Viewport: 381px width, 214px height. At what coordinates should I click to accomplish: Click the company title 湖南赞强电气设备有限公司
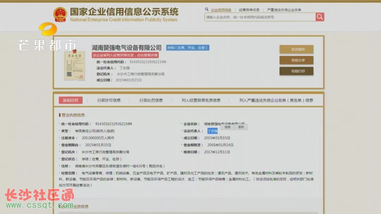[127, 48]
